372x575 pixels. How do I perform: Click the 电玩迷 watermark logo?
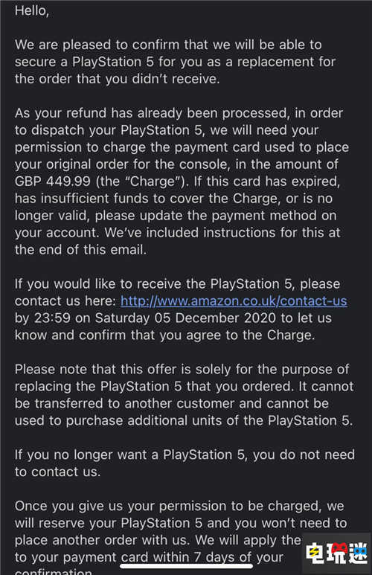(336, 553)
